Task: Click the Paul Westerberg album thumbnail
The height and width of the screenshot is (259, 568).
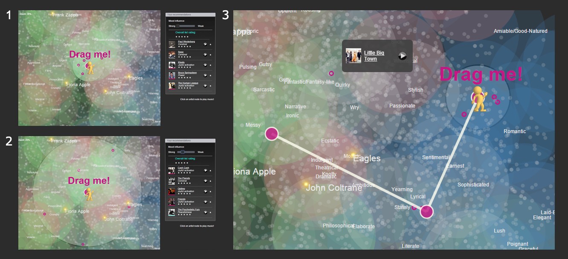Action: [172, 44]
